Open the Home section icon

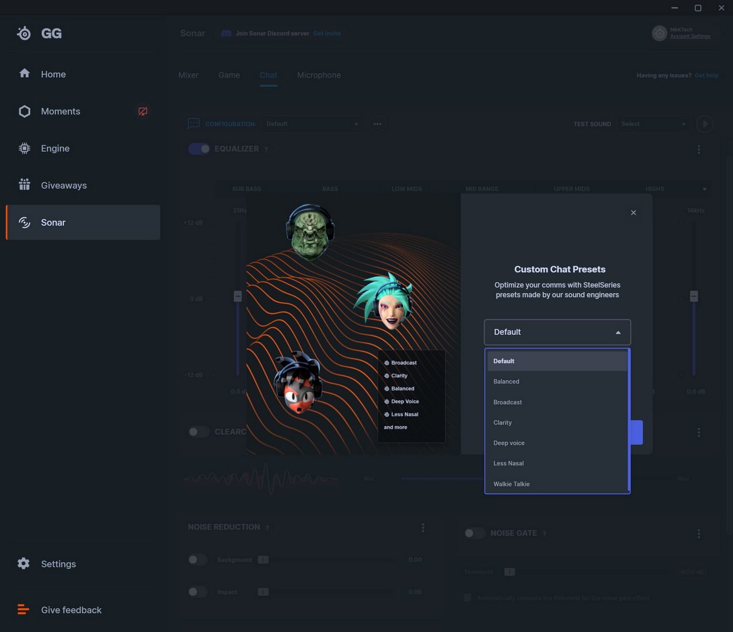point(25,73)
